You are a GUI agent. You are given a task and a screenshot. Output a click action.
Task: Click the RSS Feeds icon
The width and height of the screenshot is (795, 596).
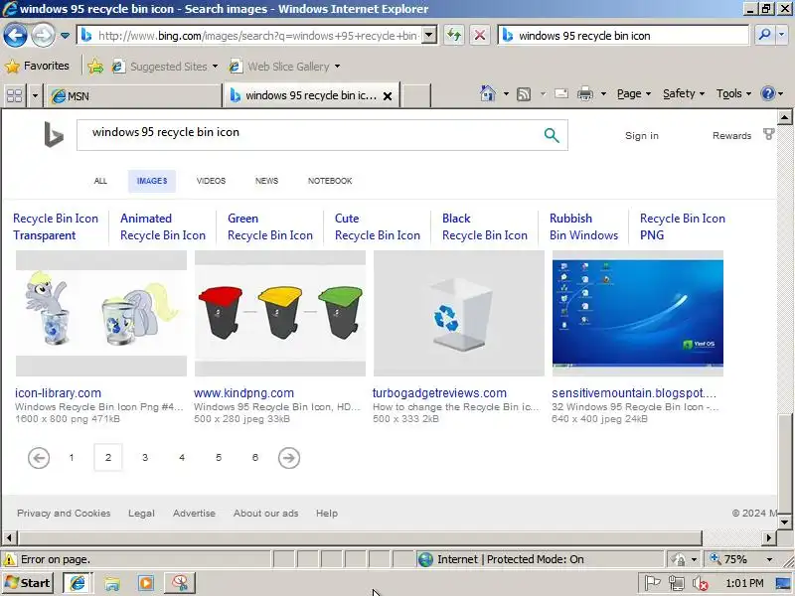(524, 94)
